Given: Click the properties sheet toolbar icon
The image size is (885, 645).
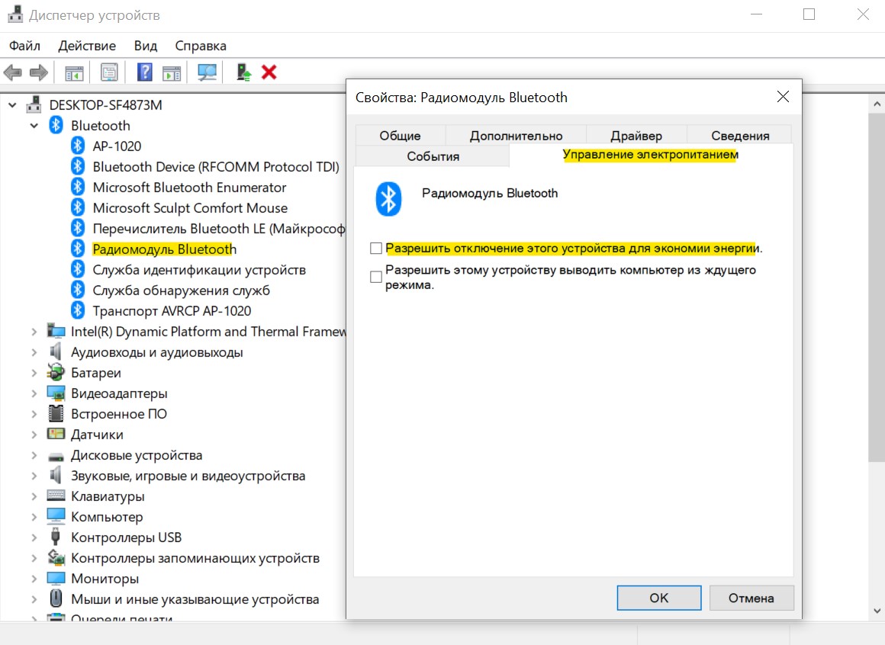Looking at the screenshot, I should 109,72.
